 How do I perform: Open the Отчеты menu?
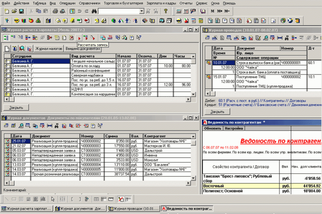click(x=186, y=3)
